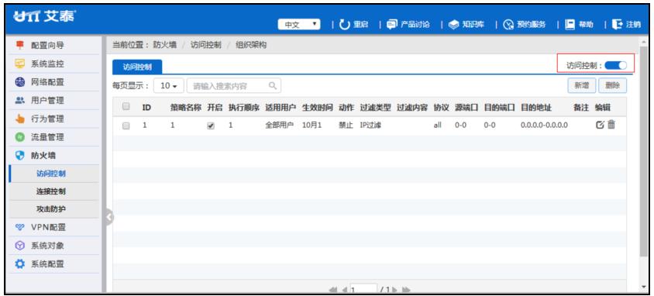Viewport: 654px width, 296px height.
Task: Click the trash icon for policy 1
Action: [x=611, y=124]
